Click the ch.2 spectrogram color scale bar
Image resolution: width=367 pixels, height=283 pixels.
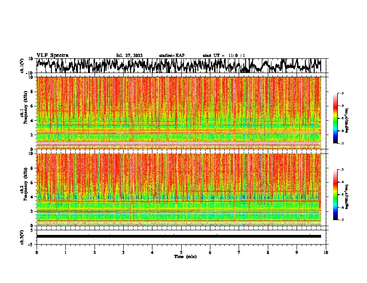pyautogui.click(x=335, y=195)
